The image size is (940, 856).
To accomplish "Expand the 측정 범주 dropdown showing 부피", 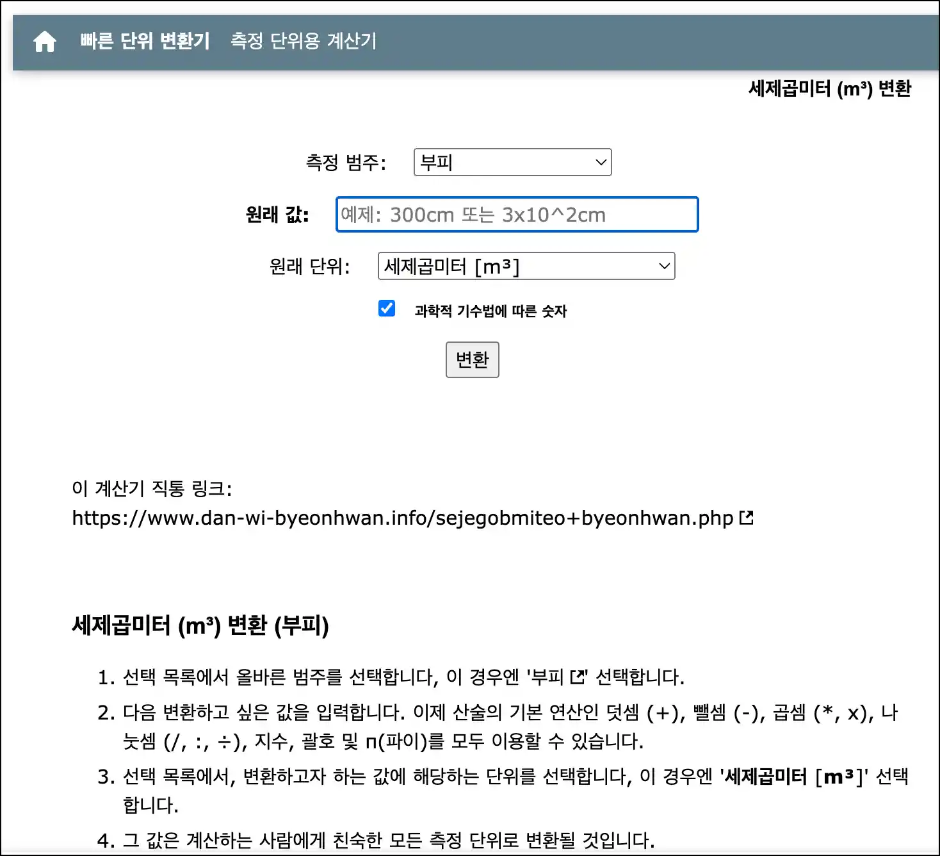I will coord(513,162).
